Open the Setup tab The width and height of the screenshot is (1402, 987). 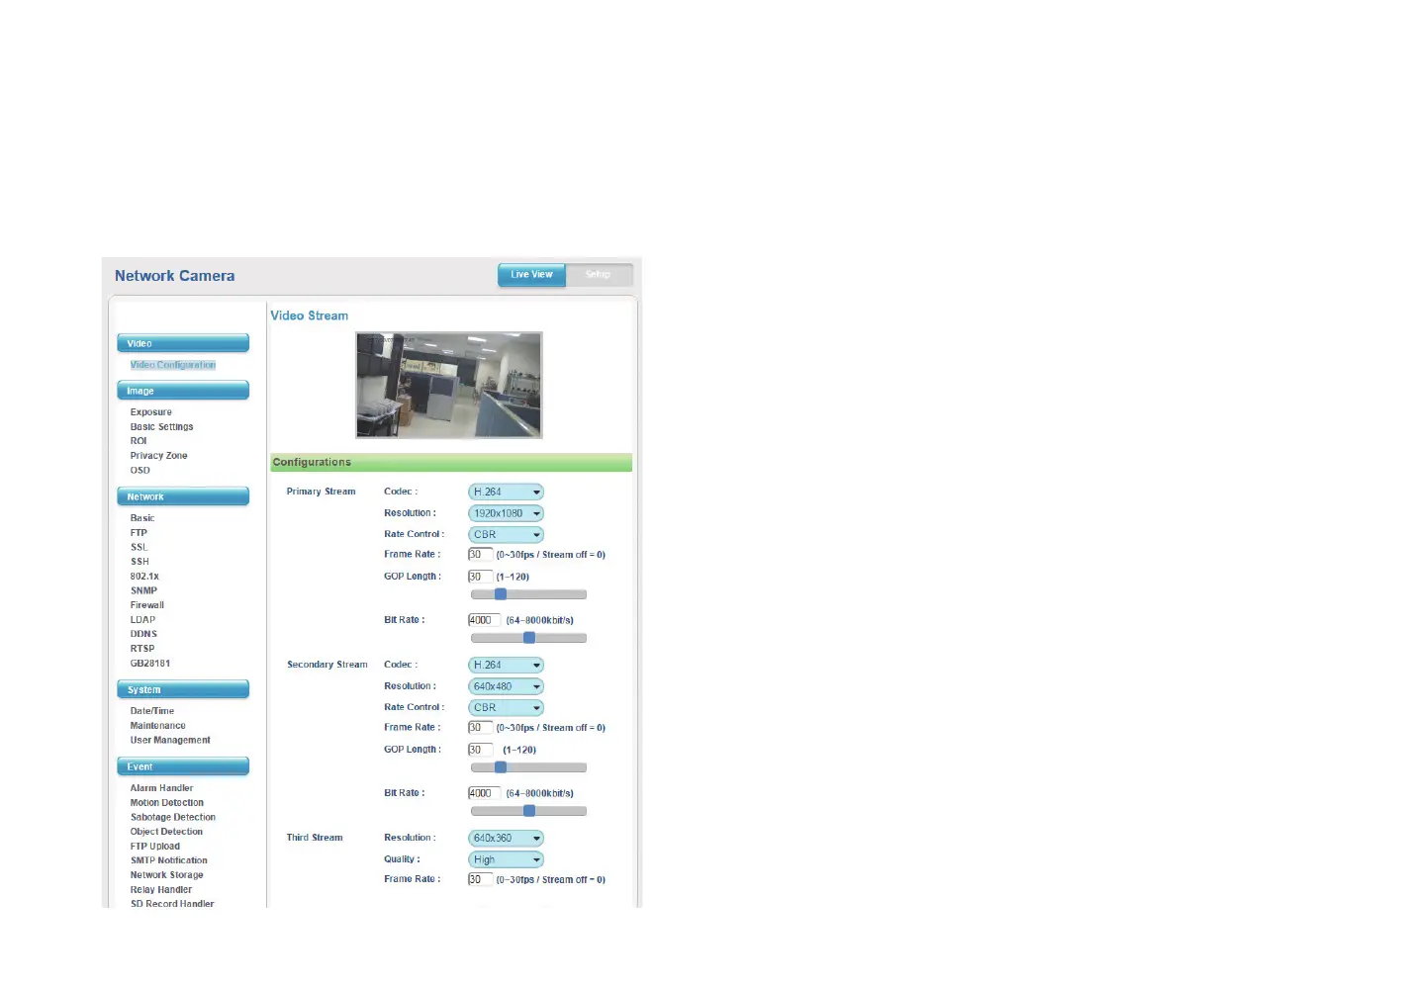click(599, 275)
